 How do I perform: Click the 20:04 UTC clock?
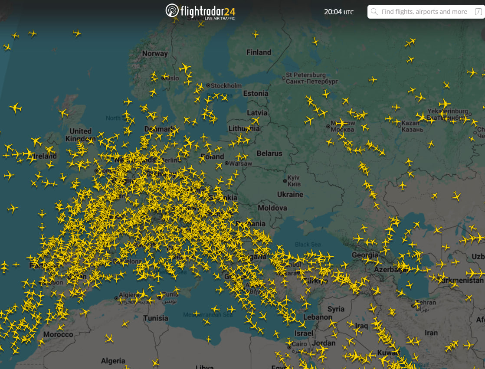tap(339, 12)
